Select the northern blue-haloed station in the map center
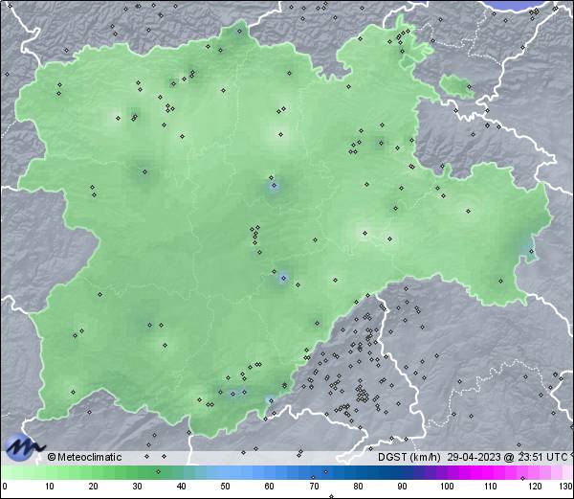This screenshot has height=499, width=574. point(275,186)
